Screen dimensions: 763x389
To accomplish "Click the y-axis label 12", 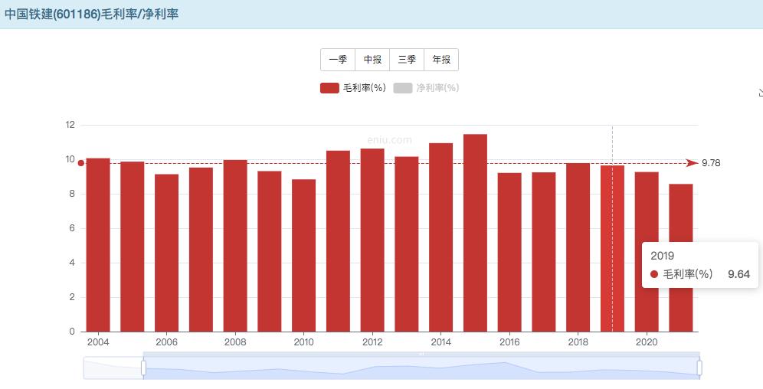I will tap(70, 125).
